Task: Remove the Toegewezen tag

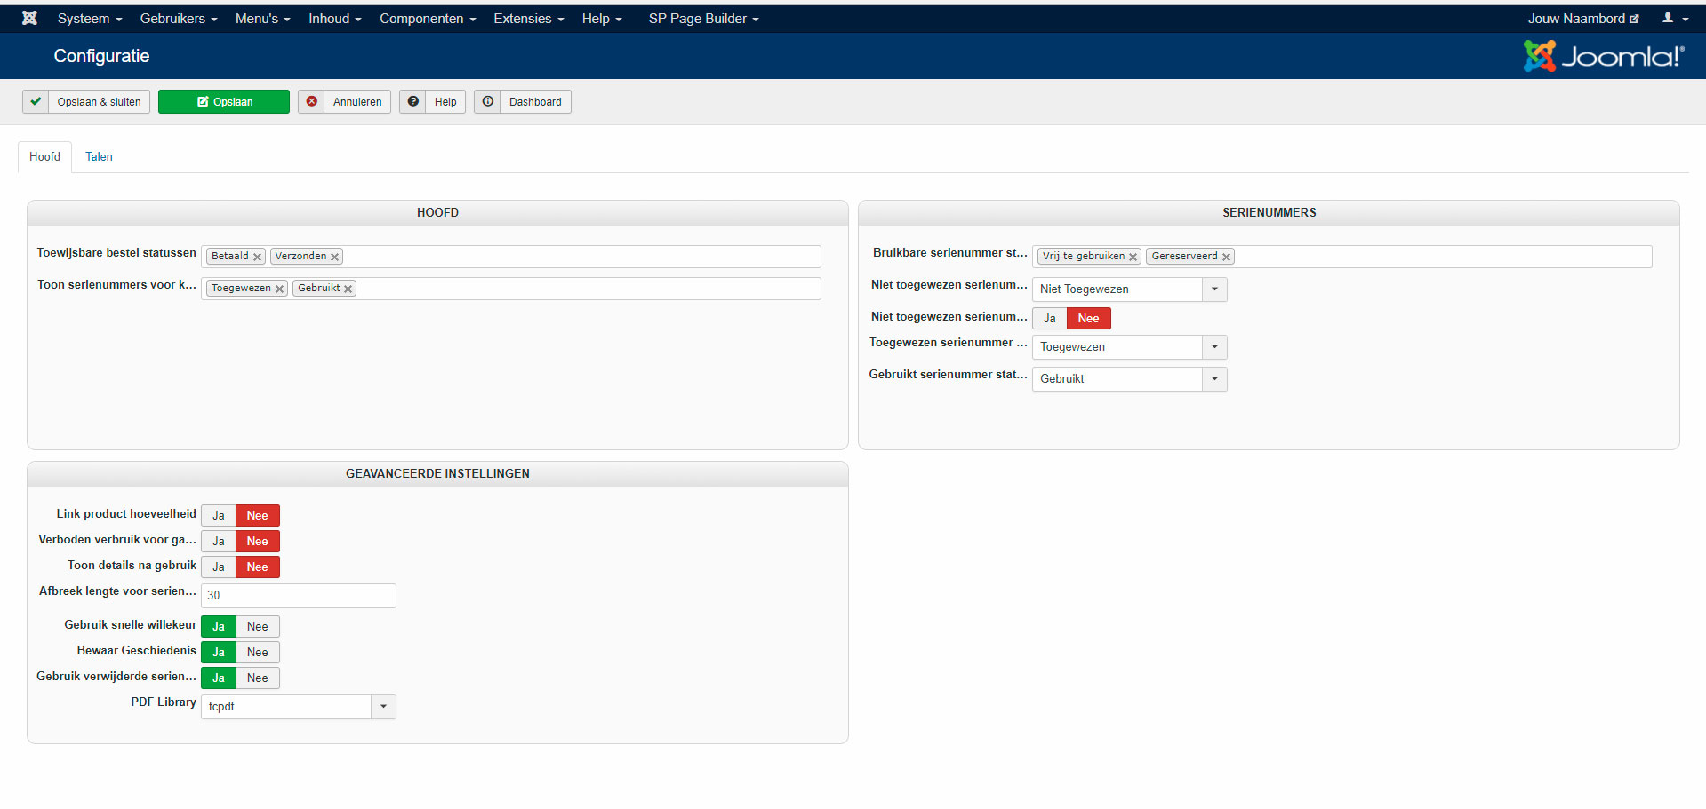Action: click(279, 289)
